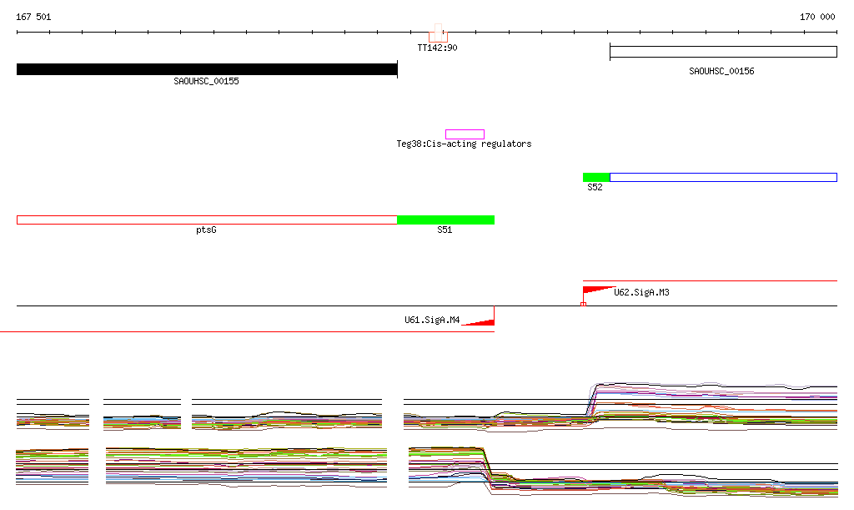Click the TT142:90 label

[x=437, y=48]
